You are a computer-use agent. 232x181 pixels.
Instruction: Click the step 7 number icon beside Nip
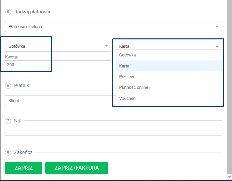[x=8, y=121]
